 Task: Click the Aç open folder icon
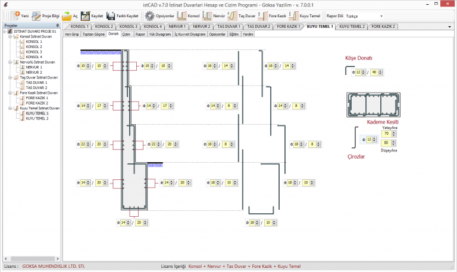[67, 16]
